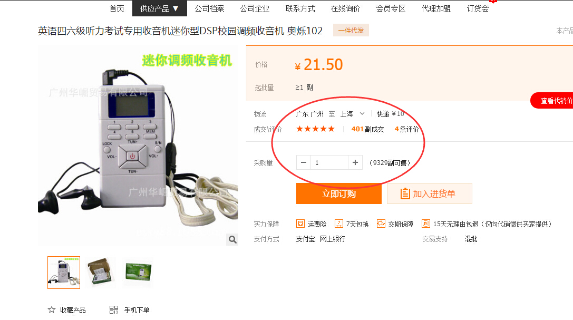Click the red 查看代销价 button

[552, 101]
